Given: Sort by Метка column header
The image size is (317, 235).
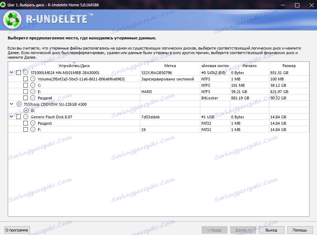Looking at the screenshot, I should pos(170,66).
